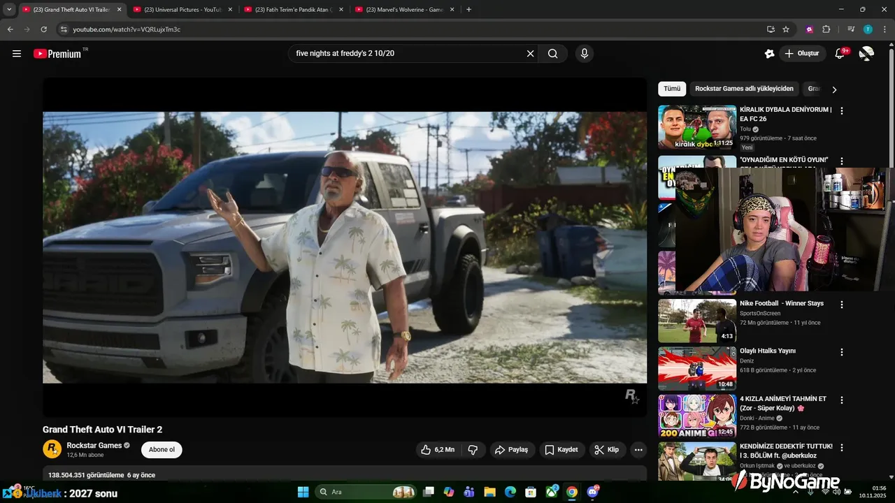Click the magnifier search button

click(552, 54)
